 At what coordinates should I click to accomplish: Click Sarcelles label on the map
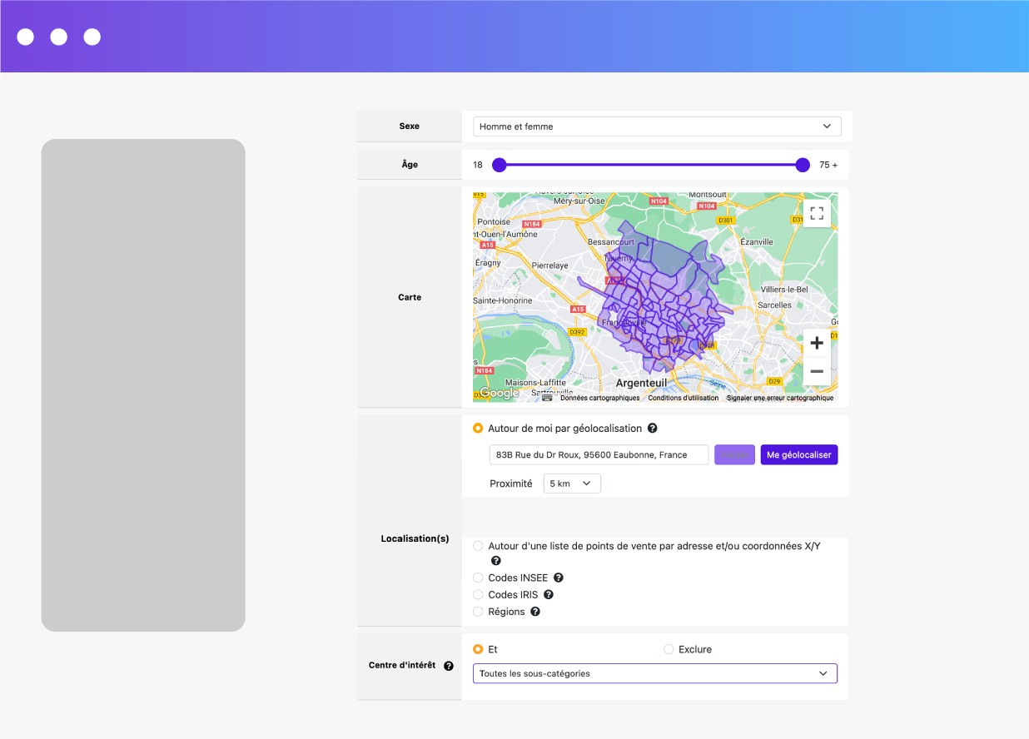click(x=775, y=305)
